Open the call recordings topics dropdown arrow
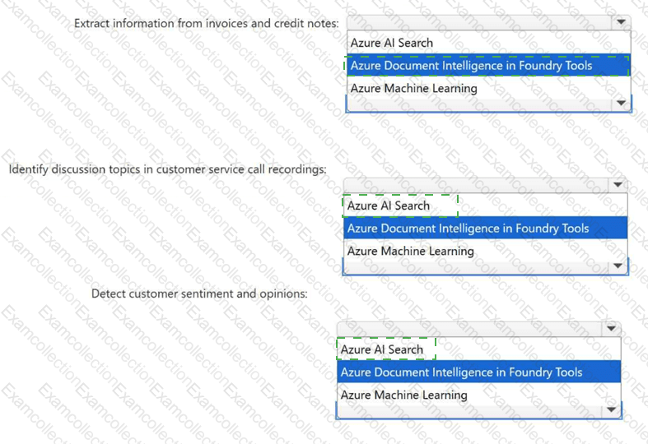 pos(618,186)
